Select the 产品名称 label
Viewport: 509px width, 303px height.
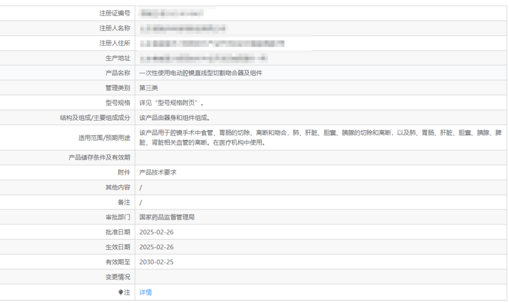pos(118,73)
